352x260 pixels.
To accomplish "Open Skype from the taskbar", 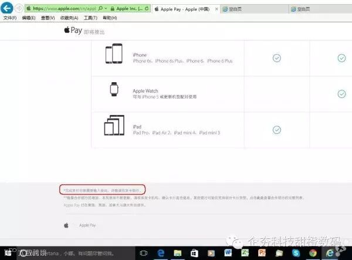I will tap(296, 253).
